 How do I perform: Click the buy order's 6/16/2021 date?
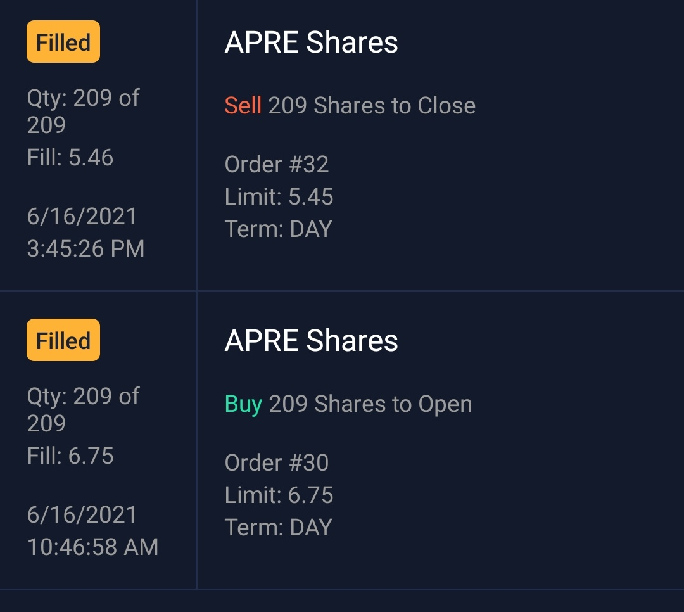click(x=82, y=515)
